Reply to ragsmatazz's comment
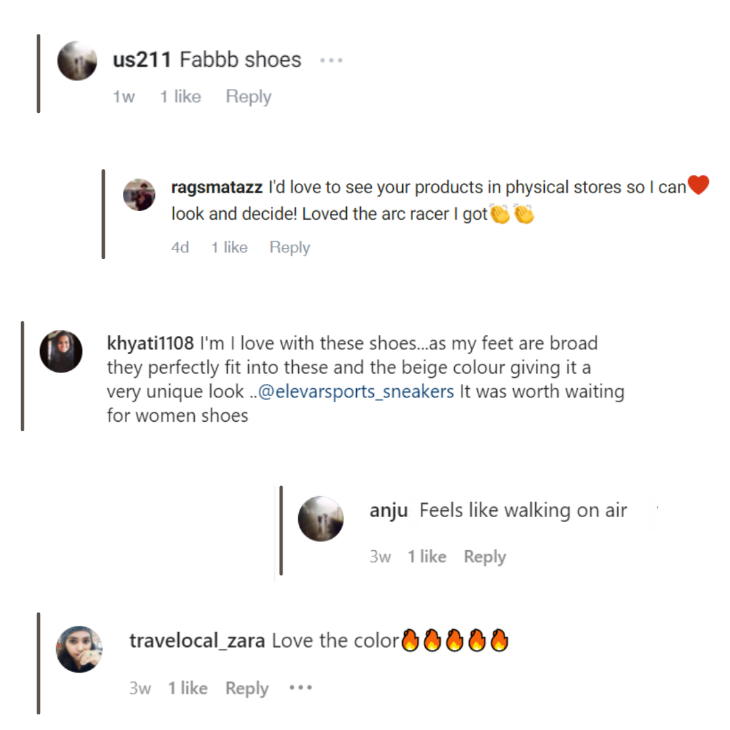Viewport: 730px width, 730px height. pyautogui.click(x=289, y=247)
